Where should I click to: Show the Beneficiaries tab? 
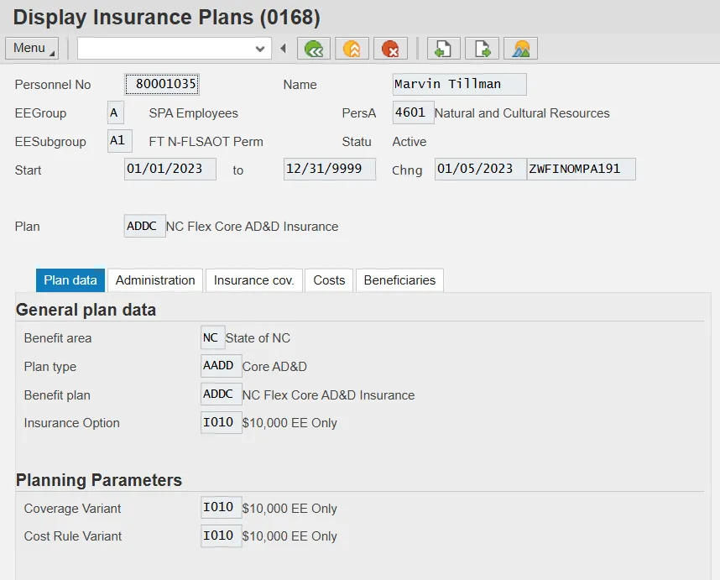click(x=399, y=280)
